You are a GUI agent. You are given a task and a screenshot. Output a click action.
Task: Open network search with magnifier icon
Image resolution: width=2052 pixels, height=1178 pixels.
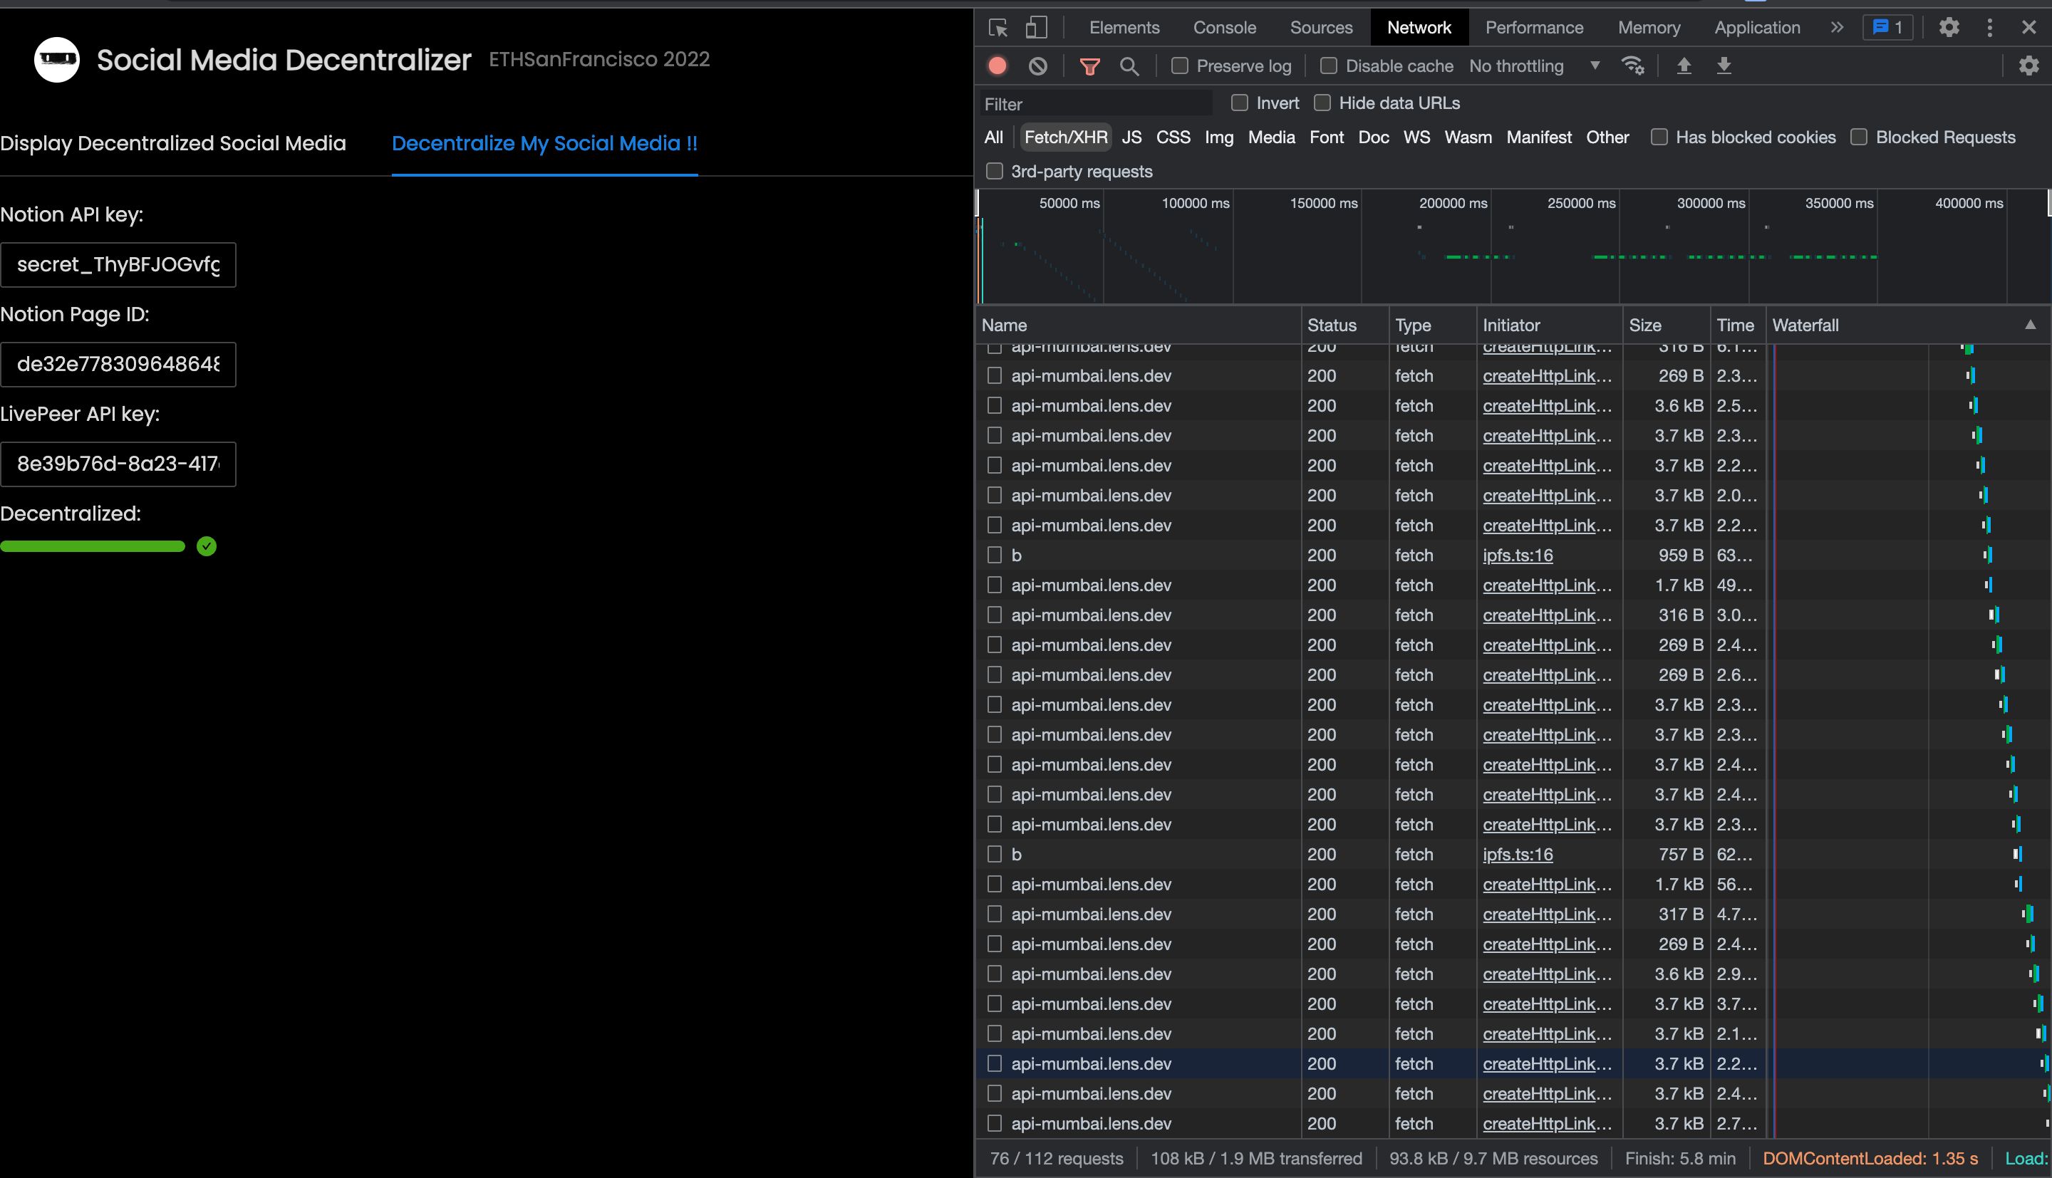pos(1129,66)
